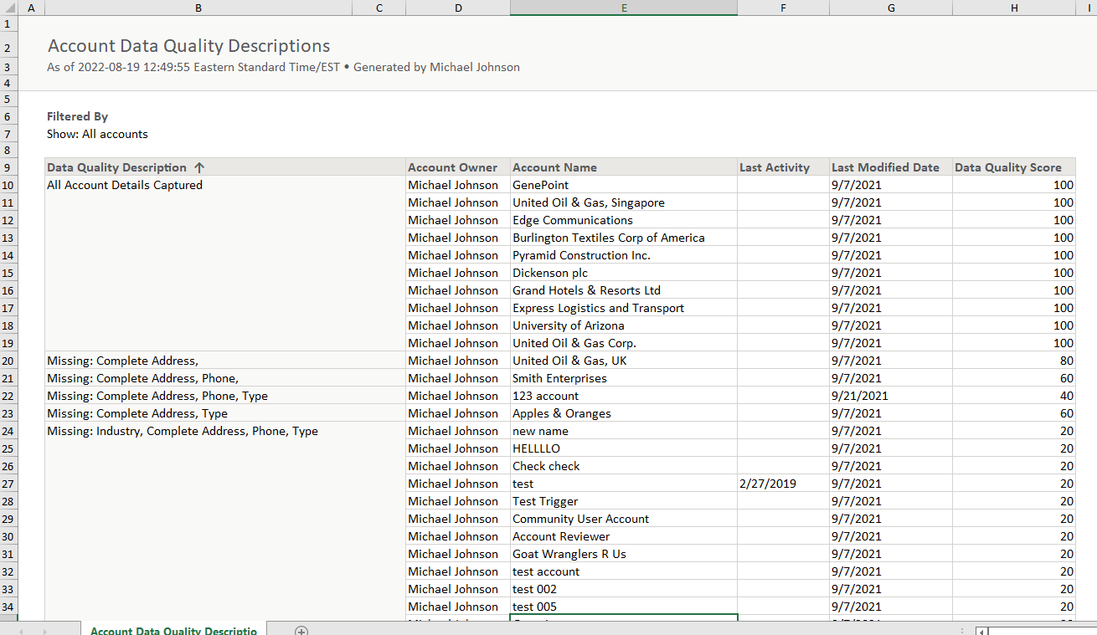Switch to the Account Data Quality Descriptio sheet tab
This screenshot has height=635, width=1097.
(x=173, y=630)
